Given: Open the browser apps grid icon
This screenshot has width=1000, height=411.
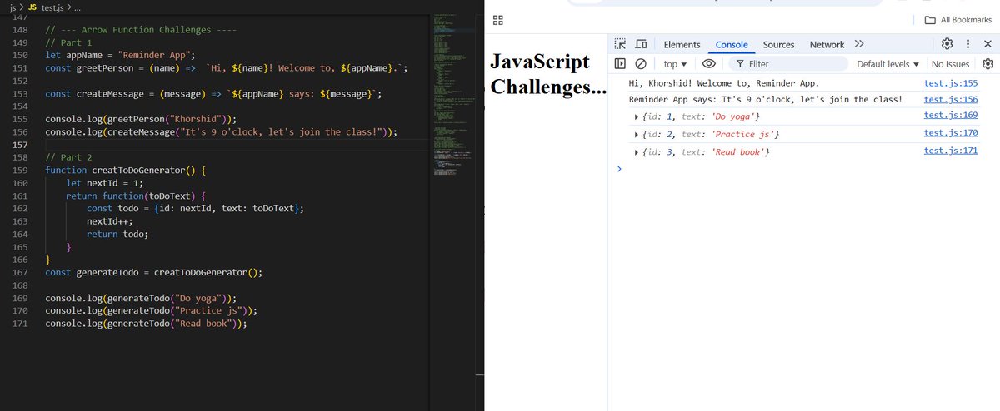Looking at the screenshot, I should tap(497, 19).
